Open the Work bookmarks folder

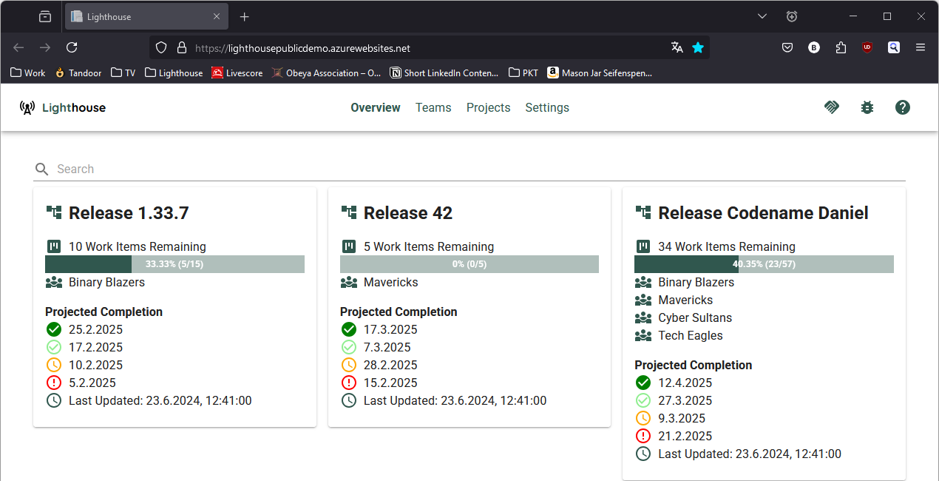coord(28,73)
